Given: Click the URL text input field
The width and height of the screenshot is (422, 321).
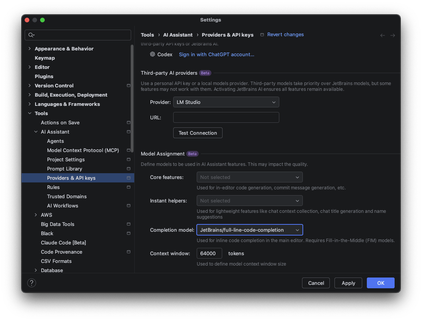Looking at the screenshot, I should click(226, 117).
